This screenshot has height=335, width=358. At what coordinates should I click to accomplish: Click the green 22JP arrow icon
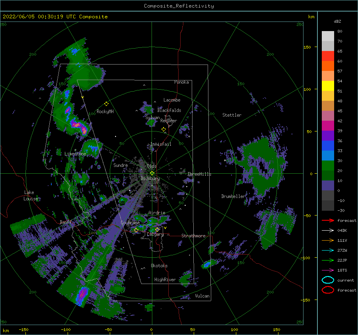pos(328,260)
